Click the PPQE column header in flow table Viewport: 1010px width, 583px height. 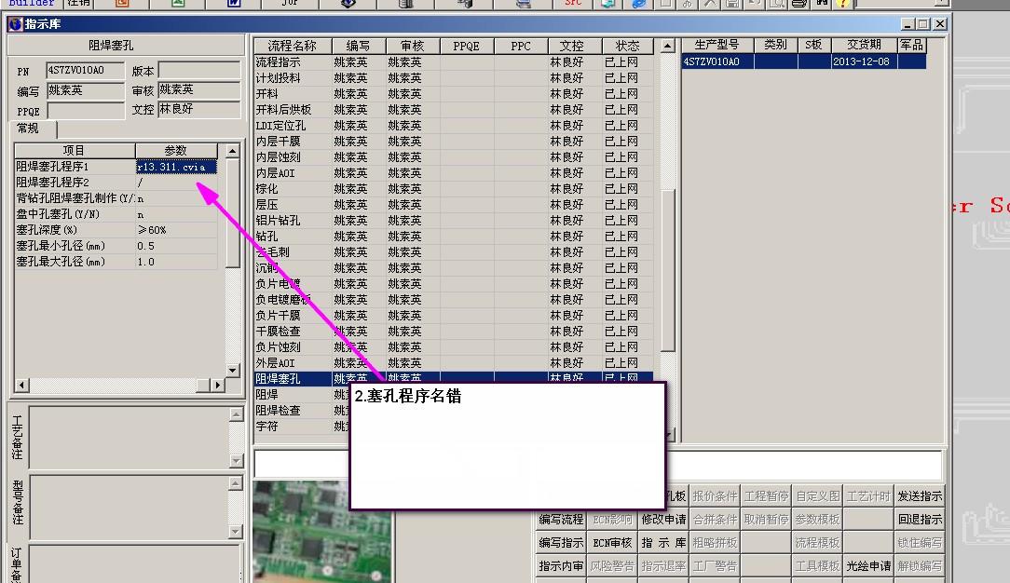pyautogui.click(x=467, y=46)
